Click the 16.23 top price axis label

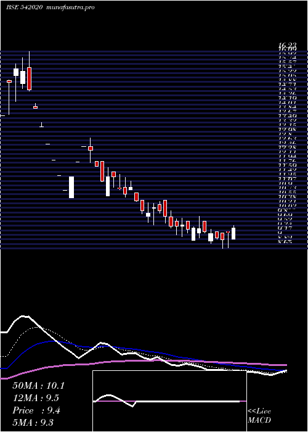[x=287, y=46]
